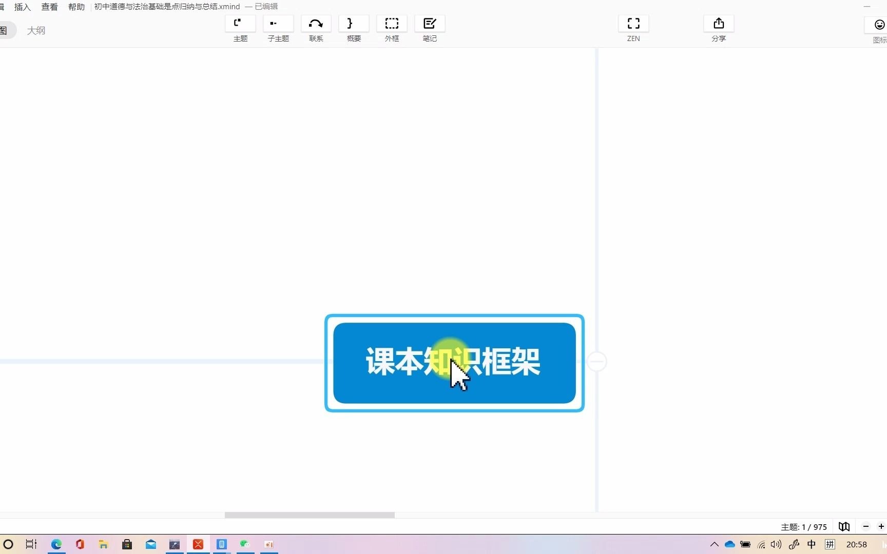Switch to the XMind app on taskbar
The width and height of the screenshot is (887, 554).
(198, 544)
